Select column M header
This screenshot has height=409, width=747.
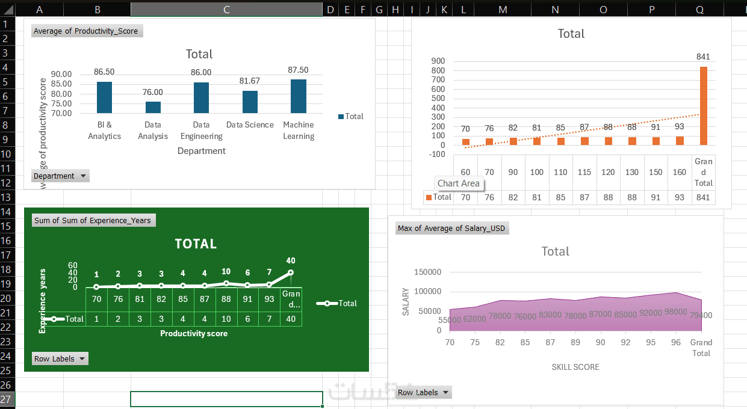tap(503, 10)
